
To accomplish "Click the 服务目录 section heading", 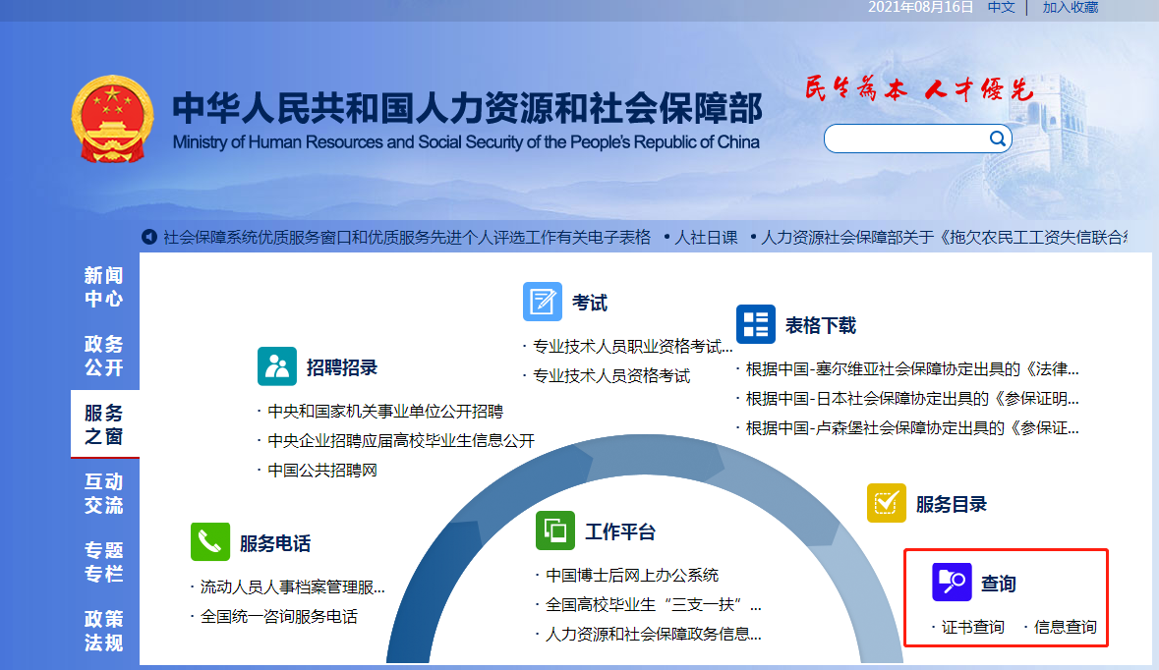I will (952, 505).
